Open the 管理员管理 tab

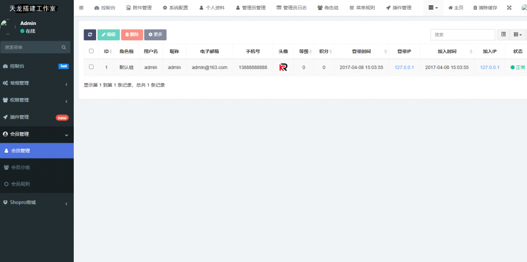(250, 8)
